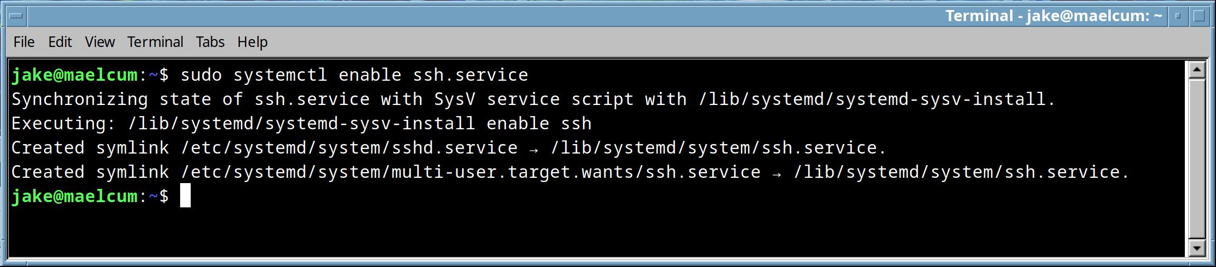Click the 'sudo systemctl enable ssh.service' command text
The height and width of the screenshot is (267, 1216).
354,75
